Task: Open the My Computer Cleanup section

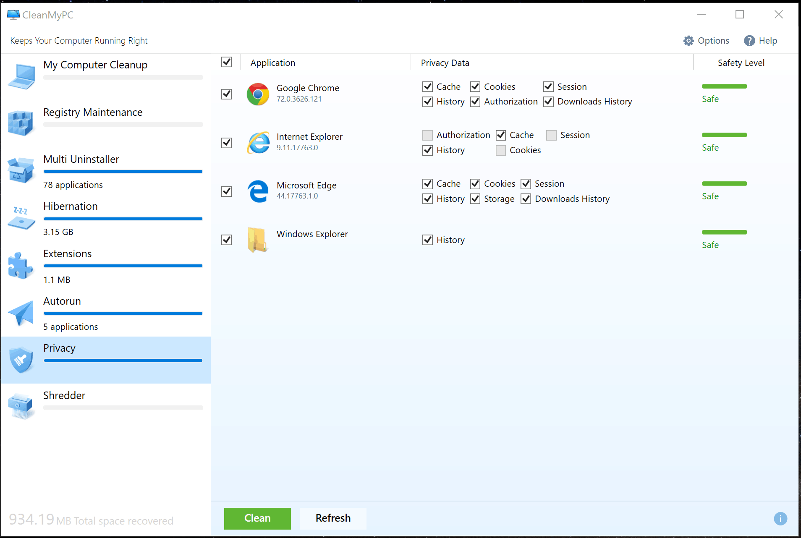Action: [106, 77]
